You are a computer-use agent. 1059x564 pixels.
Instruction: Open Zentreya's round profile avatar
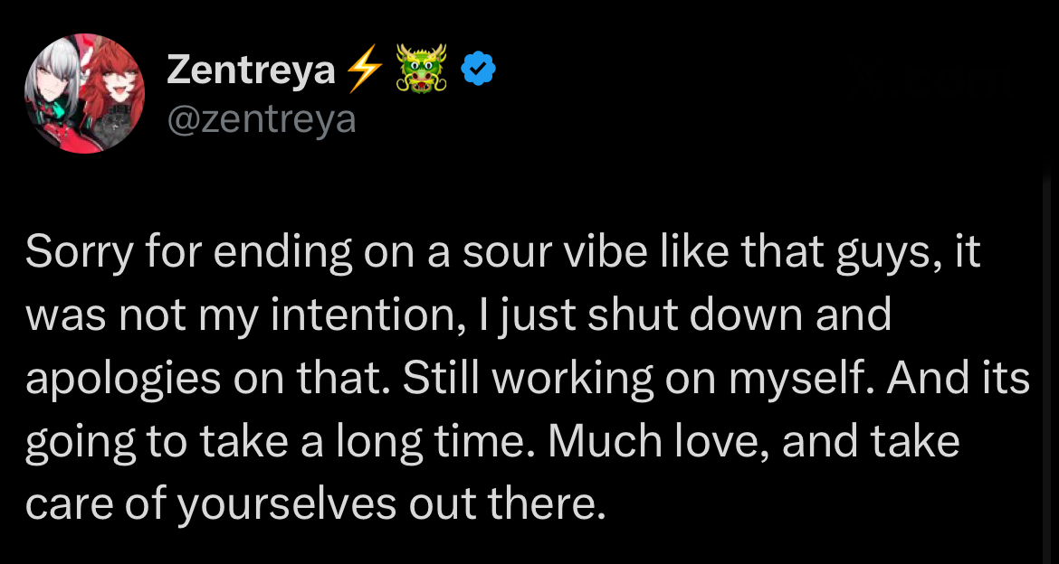pos(84,94)
